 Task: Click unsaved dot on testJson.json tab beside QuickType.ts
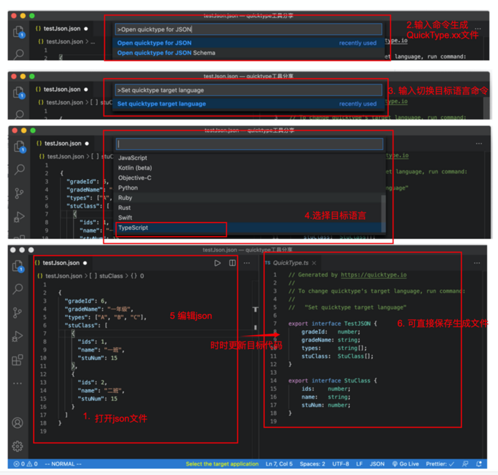point(85,263)
